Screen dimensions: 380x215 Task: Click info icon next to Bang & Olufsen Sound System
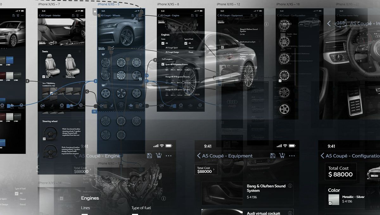(290, 186)
